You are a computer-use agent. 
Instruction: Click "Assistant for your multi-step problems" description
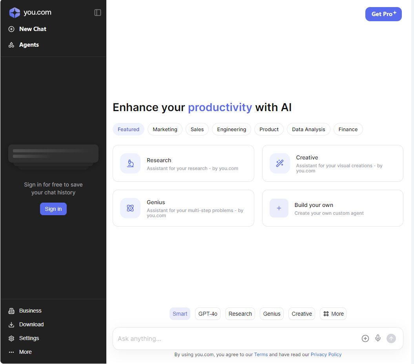tap(195, 213)
